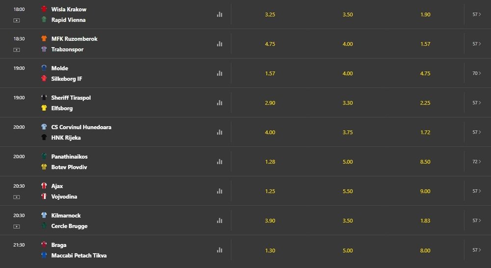The image size is (491, 268).
Task: Expand 70 markets for Molde match
Action: 477,73
